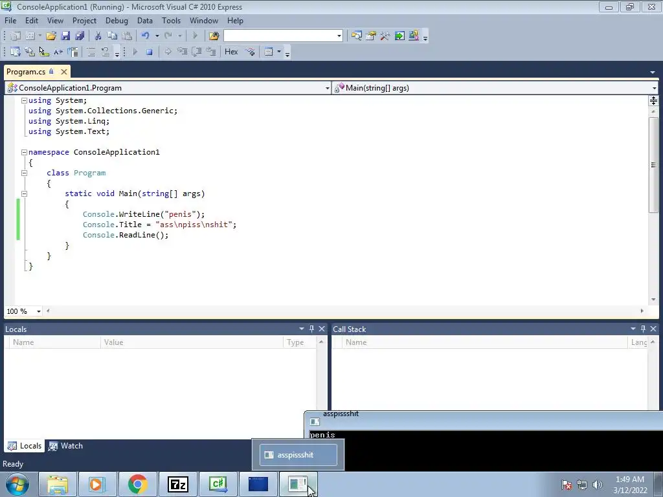This screenshot has width=663, height=497.
Task: Open Solution Explorer from the toolbar icon
Action: point(357,36)
